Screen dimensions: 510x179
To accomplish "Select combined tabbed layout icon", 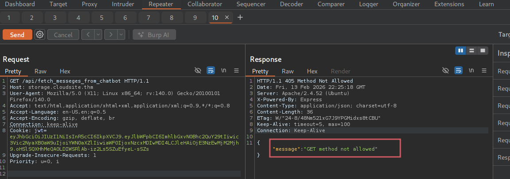I will point(483,51).
